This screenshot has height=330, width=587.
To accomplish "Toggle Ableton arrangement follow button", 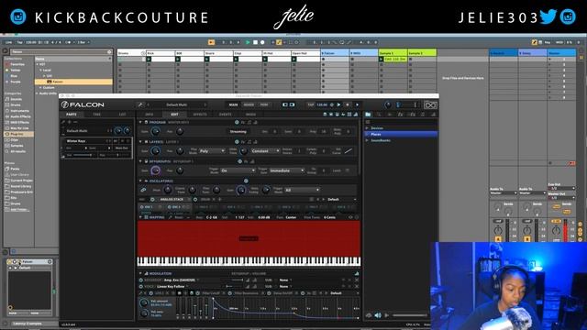I will [x=211, y=42].
